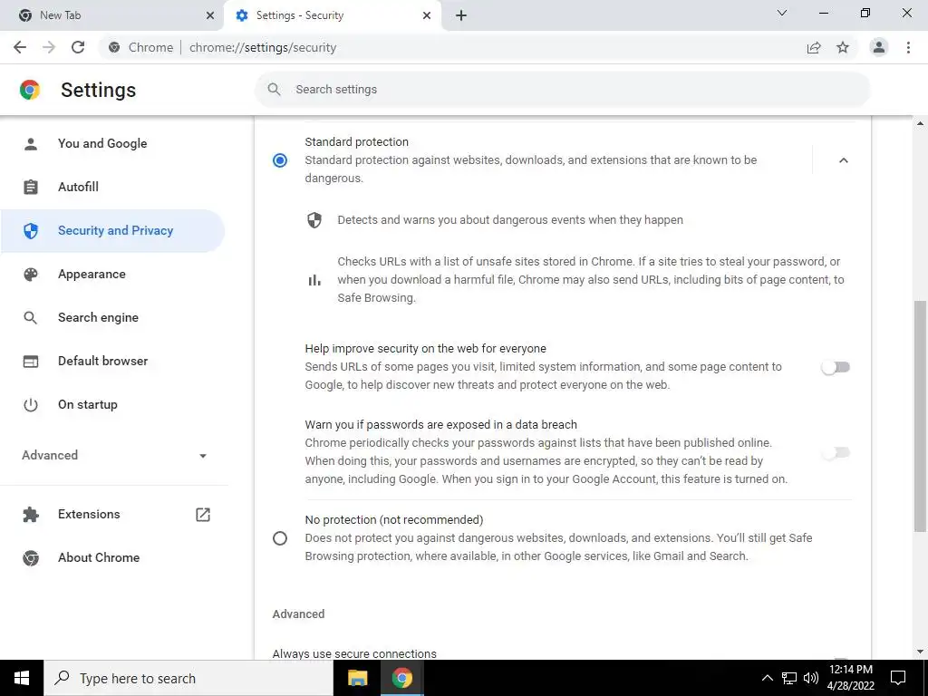Open the share this page icon
Screen dimensions: 928x696
tap(814, 47)
